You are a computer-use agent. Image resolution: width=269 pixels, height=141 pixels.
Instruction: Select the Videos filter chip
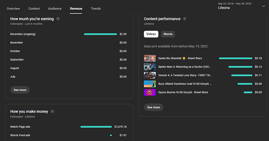(151, 34)
